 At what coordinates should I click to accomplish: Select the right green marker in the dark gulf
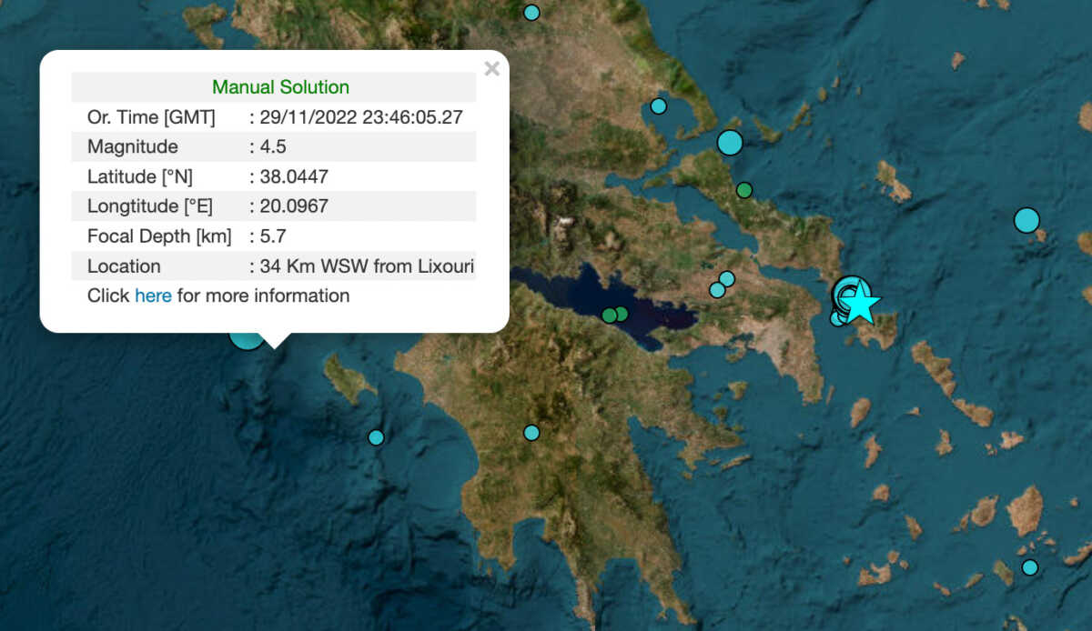point(622,314)
